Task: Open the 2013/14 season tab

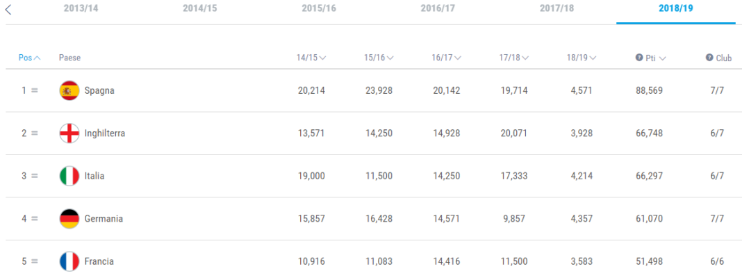Action: [x=81, y=9]
